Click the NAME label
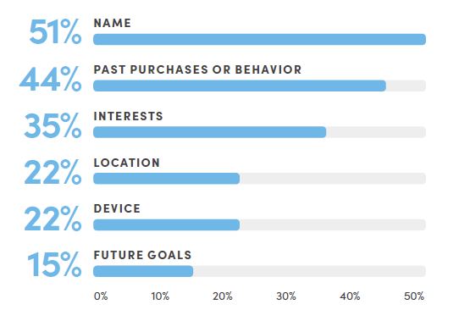 112,23
